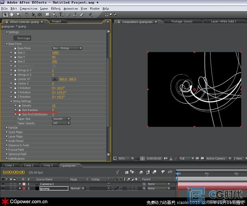Toggle the quality switch on guang layer

point(117,189)
